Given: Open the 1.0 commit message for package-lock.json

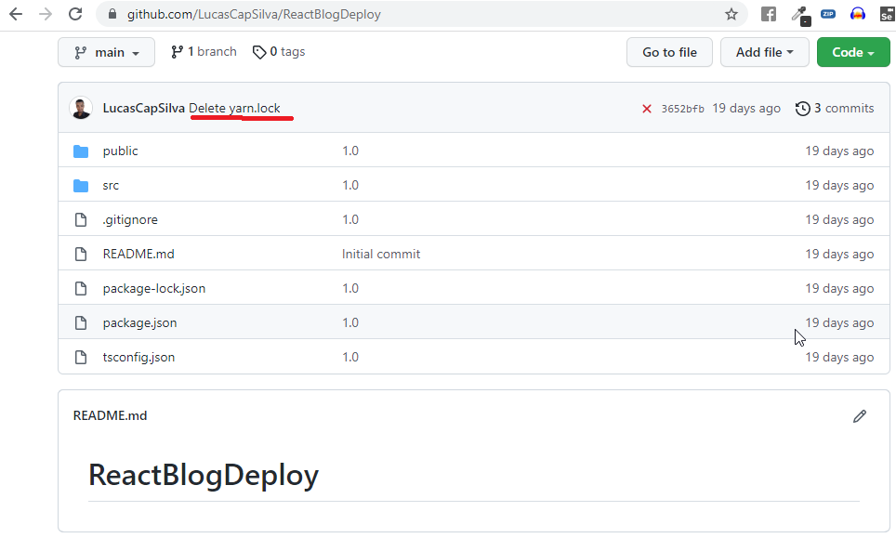Looking at the screenshot, I should [350, 288].
